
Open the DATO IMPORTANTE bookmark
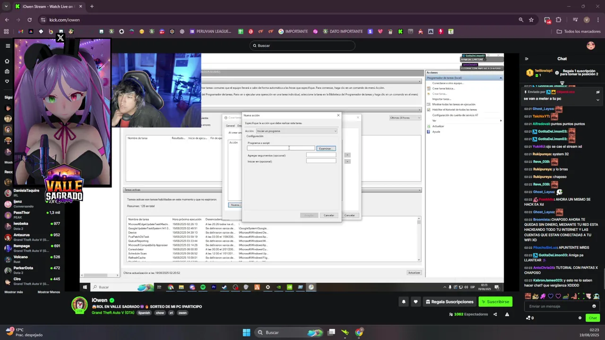tap(343, 32)
